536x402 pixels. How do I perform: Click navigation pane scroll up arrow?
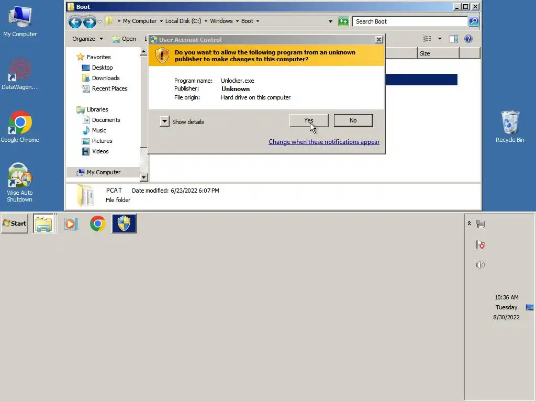pyautogui.click(x=143, y=52)
